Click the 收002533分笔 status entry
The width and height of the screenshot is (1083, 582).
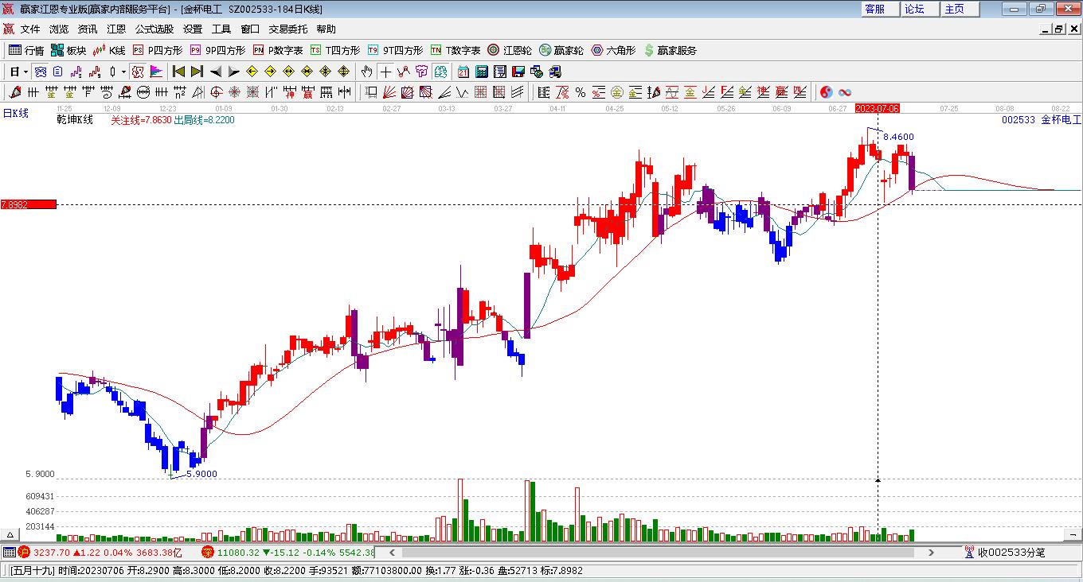(1005, 552)
